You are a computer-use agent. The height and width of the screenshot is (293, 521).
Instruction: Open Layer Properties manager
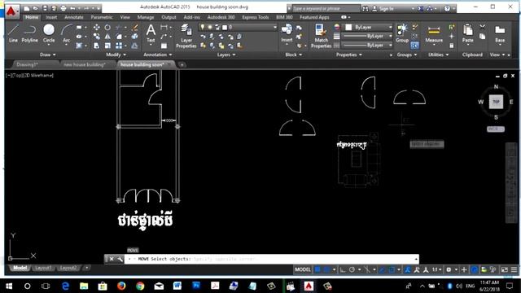(186, 36)
